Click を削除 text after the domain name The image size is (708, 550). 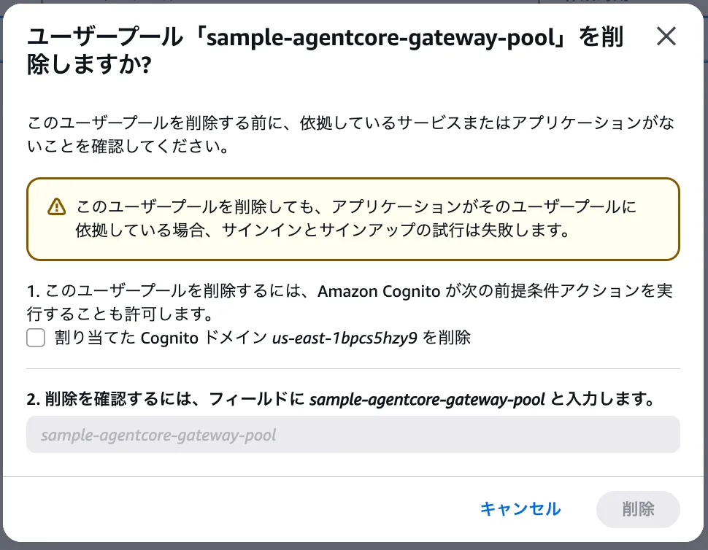pyautogui.click(x=446, y=338)
